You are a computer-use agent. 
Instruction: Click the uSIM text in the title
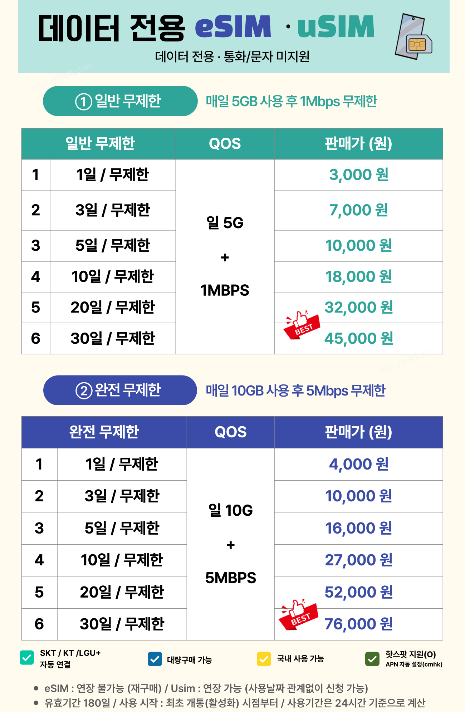[x=336, y=27]
